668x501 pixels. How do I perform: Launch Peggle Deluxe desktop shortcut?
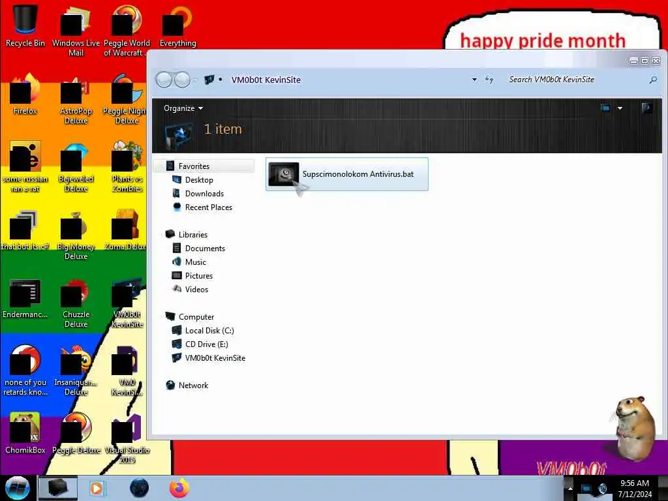click(76, 433)
